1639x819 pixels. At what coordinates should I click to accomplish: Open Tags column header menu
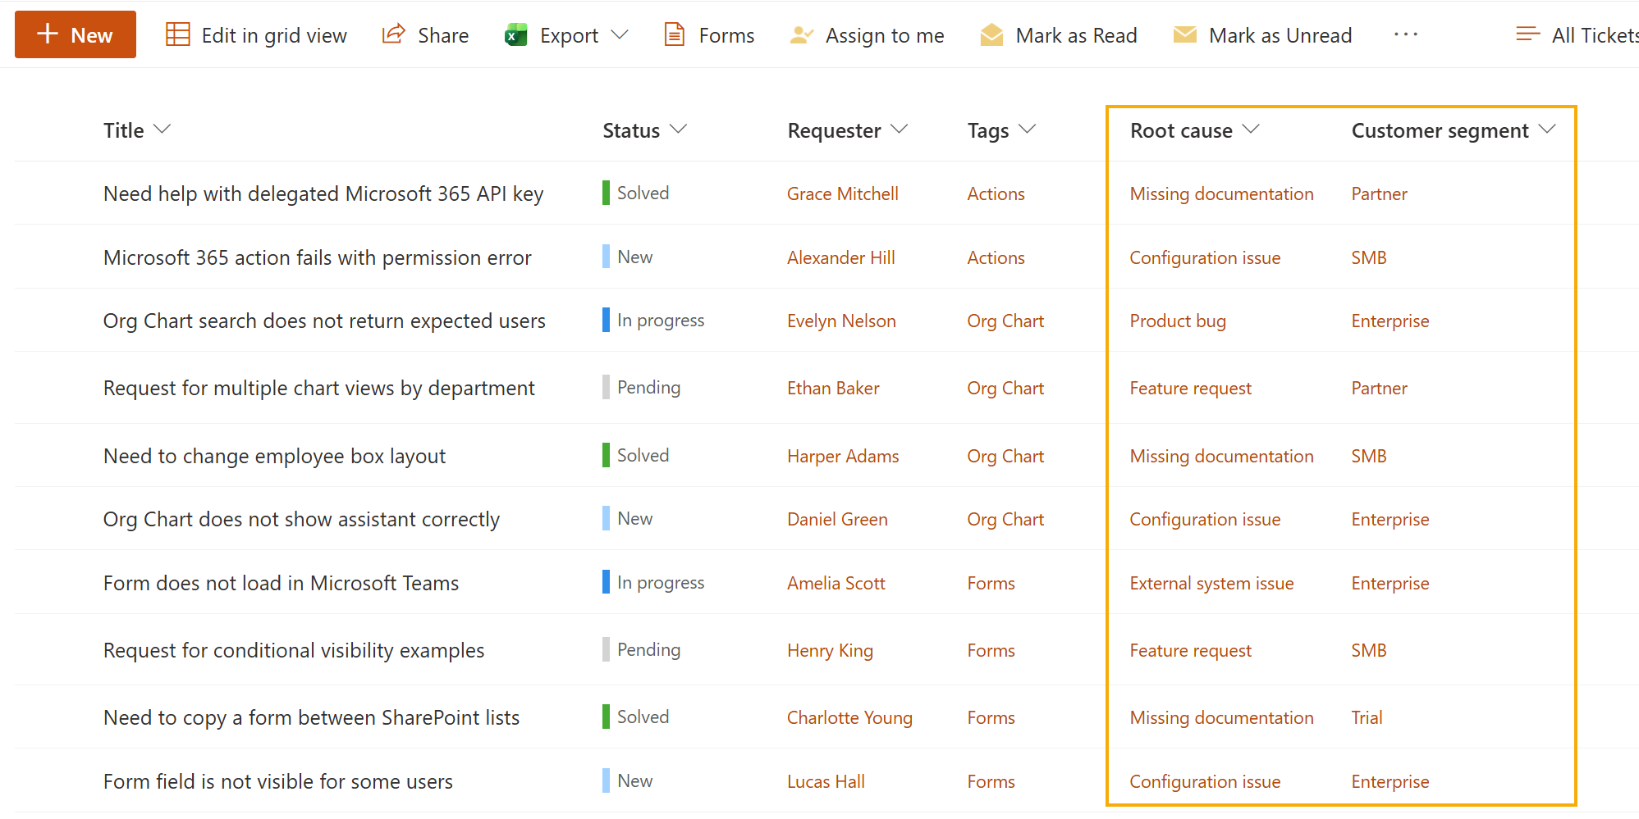click(x=1001, y=130)
